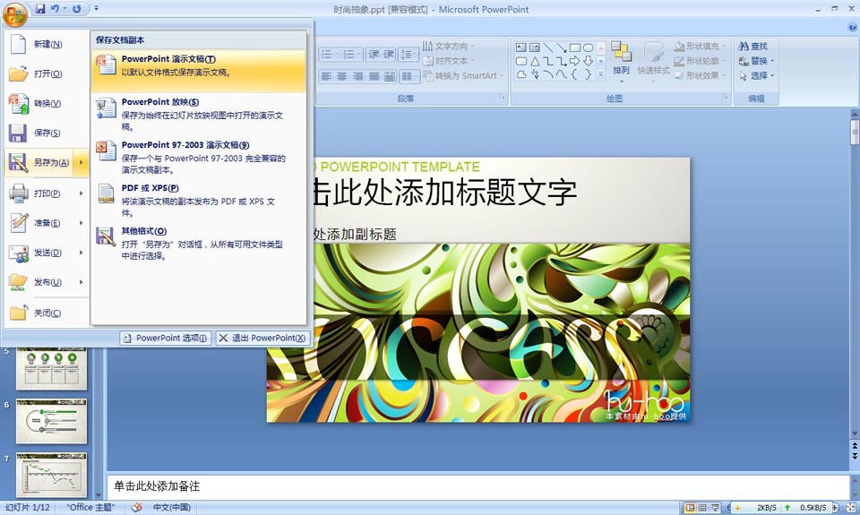Click the 排列 arrange button
The image size is (860, 515).
pyautogui.click(x=622, y=62)
